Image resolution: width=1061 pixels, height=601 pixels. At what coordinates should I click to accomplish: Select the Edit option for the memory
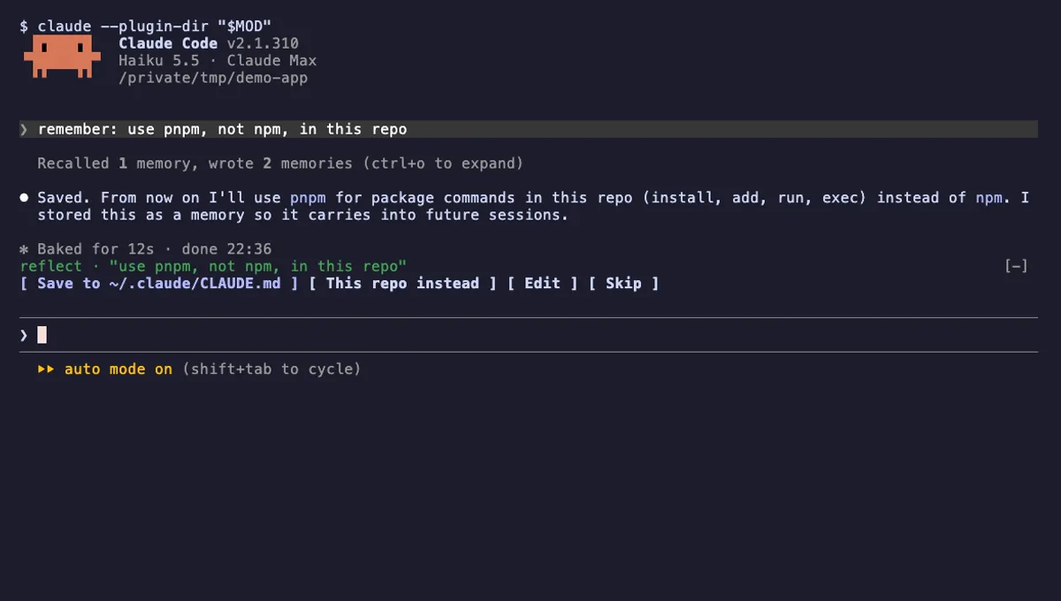[x=542, y=284]
